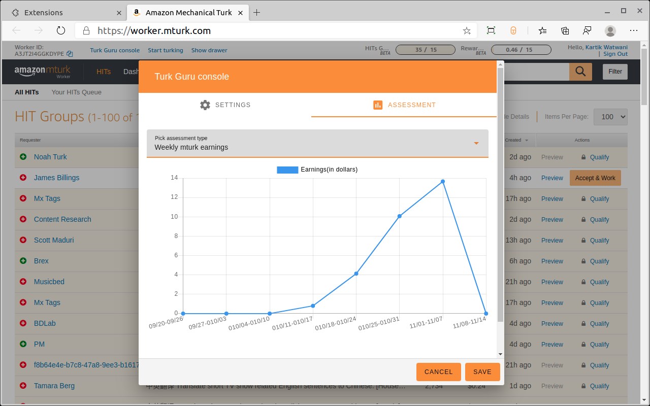This screenshot has height=406, width=650.
Task: Open the Scott Maduri requester link
Action: (x=54, y=240)
